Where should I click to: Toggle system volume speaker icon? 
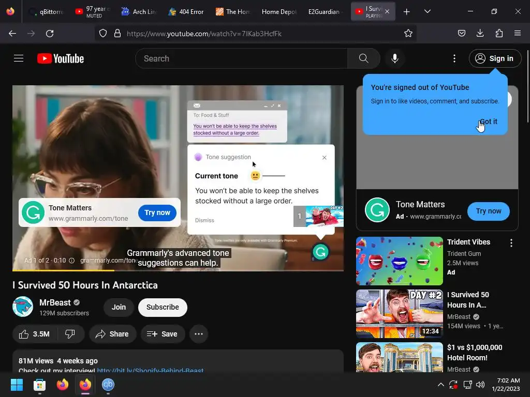480,385
